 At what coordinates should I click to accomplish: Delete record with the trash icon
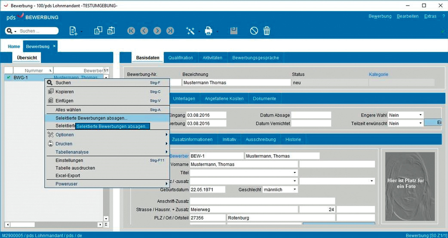click(267, 31)
